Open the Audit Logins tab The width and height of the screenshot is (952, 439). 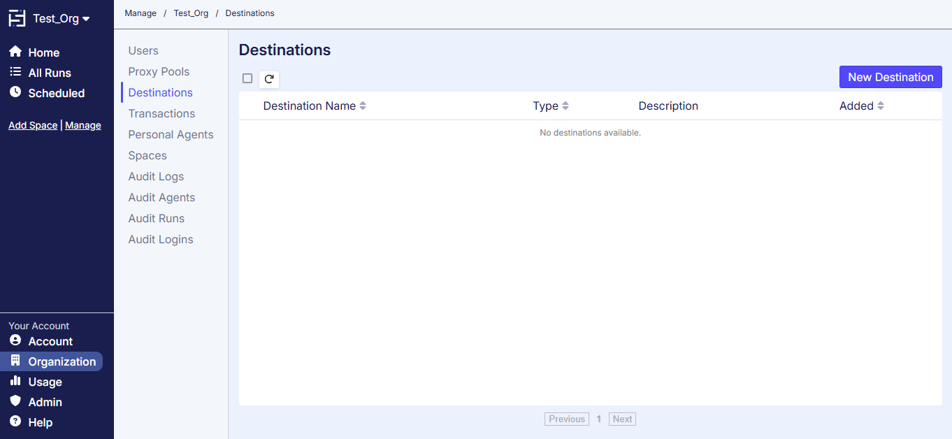pyautogui.click(x=161, y=239)
